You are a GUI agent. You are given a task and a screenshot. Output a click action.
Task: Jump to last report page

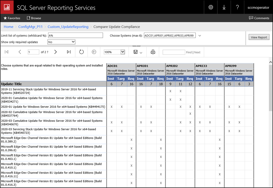(x=69, y=52)
